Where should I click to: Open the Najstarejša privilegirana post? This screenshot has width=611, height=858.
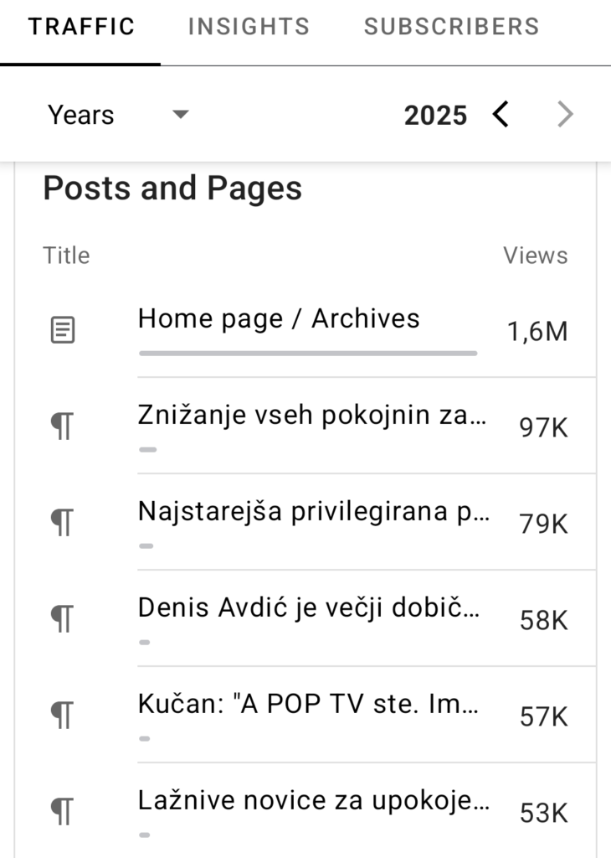click(x=314, y=511)
